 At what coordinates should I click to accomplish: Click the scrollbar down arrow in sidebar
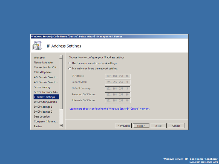61,126
